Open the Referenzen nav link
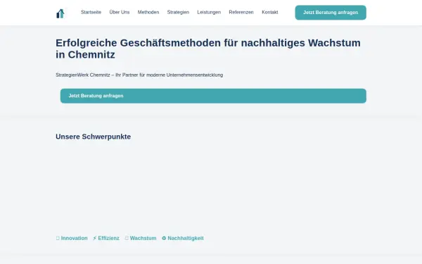 (x=241, y=13)
